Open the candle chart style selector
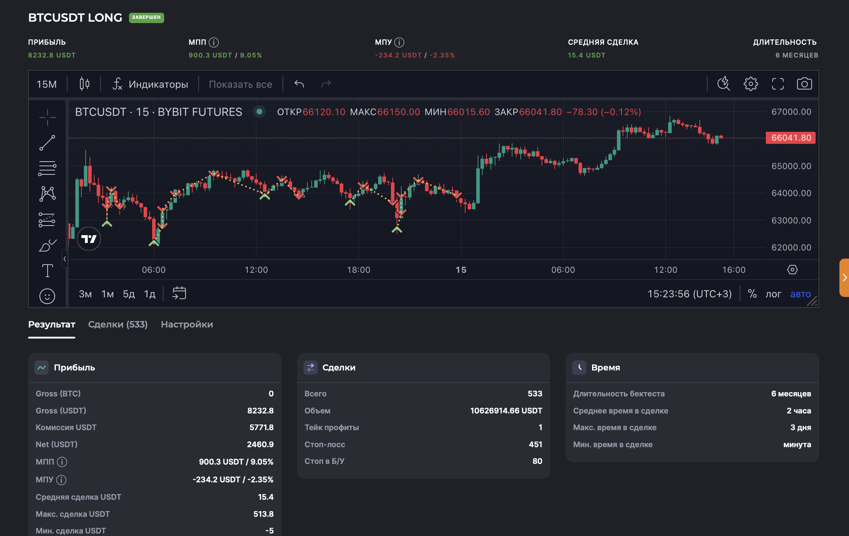849x536 pixels. tap(85, 84)
